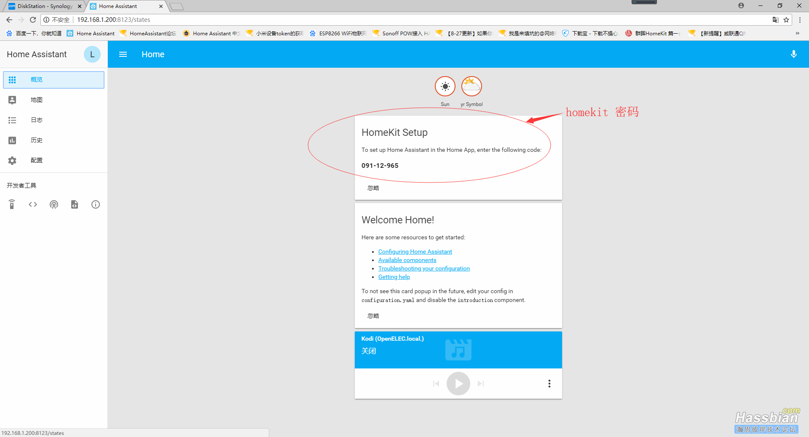Open States developer tool (code brackets icon)
Screen dimensions: 809x437
(33, 204)
